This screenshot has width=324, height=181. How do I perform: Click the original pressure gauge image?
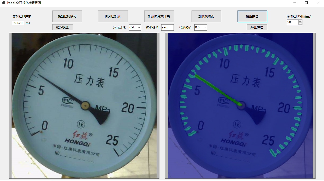point(84,105)
